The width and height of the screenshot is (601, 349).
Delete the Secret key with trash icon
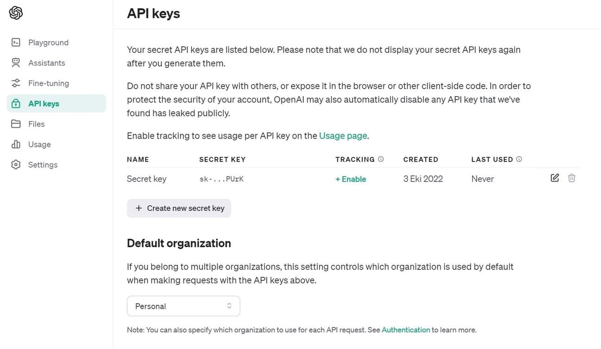click(x=571, y=178)
